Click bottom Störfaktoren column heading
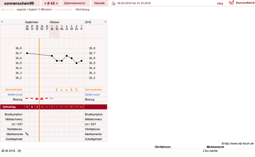This screenshot has height=157, width=255. pyautogui.click(x=163, y=147)
